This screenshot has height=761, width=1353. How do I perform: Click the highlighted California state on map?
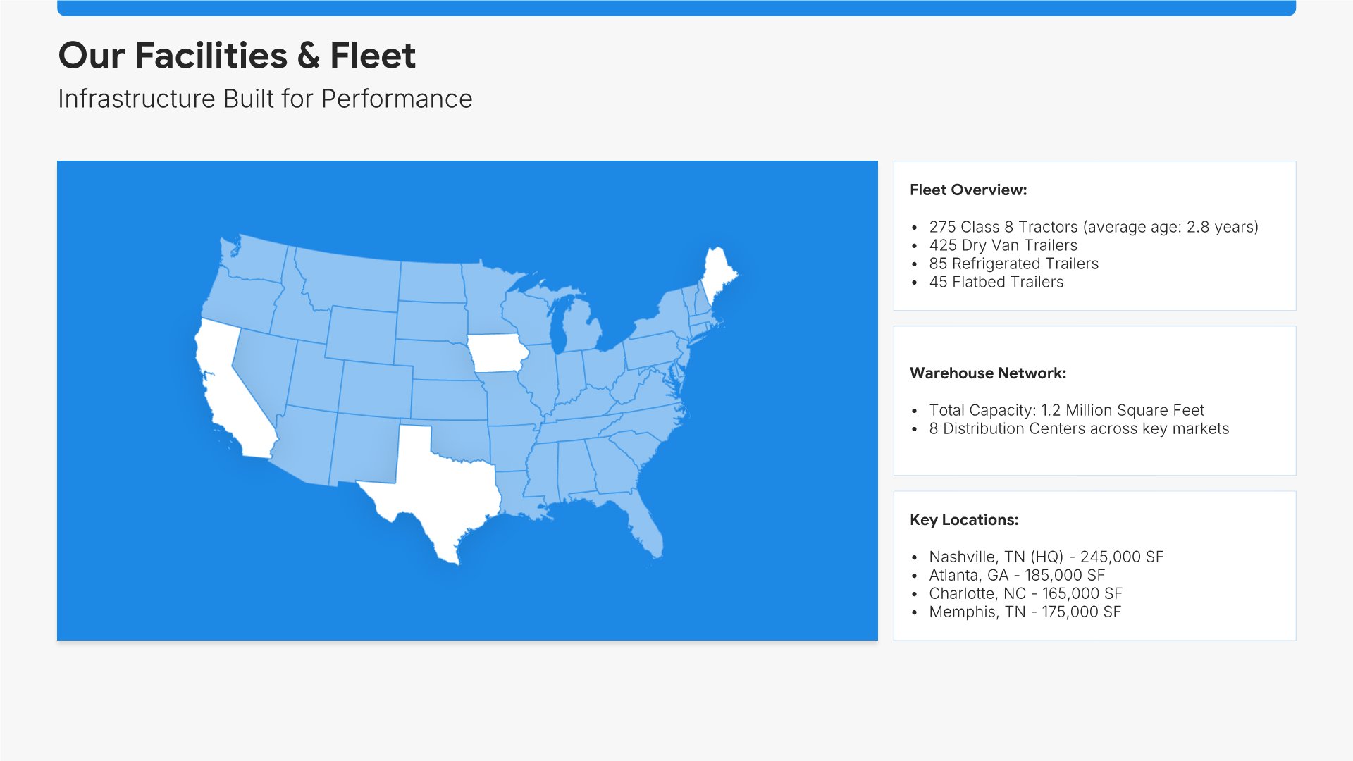point(233,395)
